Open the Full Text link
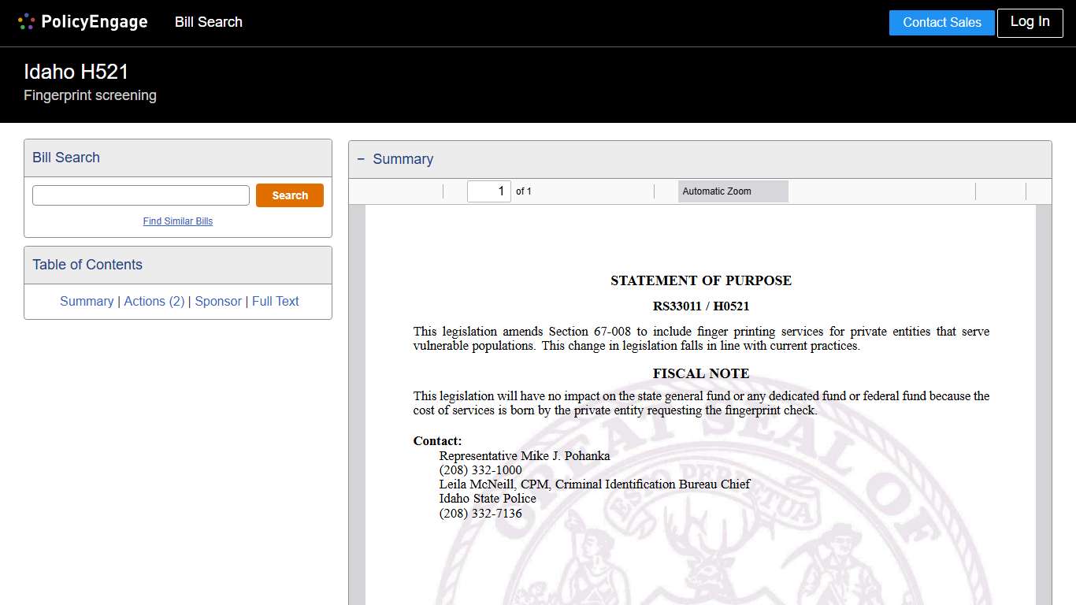The image size is (1076, 605). coord(275,301)
